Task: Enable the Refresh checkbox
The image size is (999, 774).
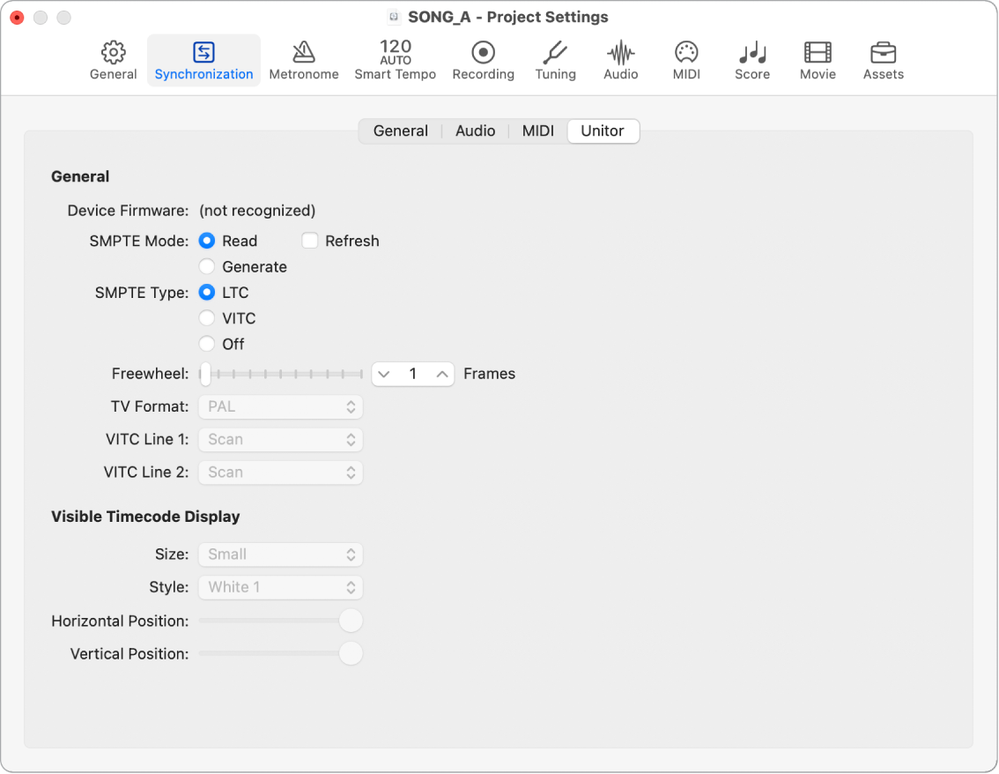Action: pos(310,240)
